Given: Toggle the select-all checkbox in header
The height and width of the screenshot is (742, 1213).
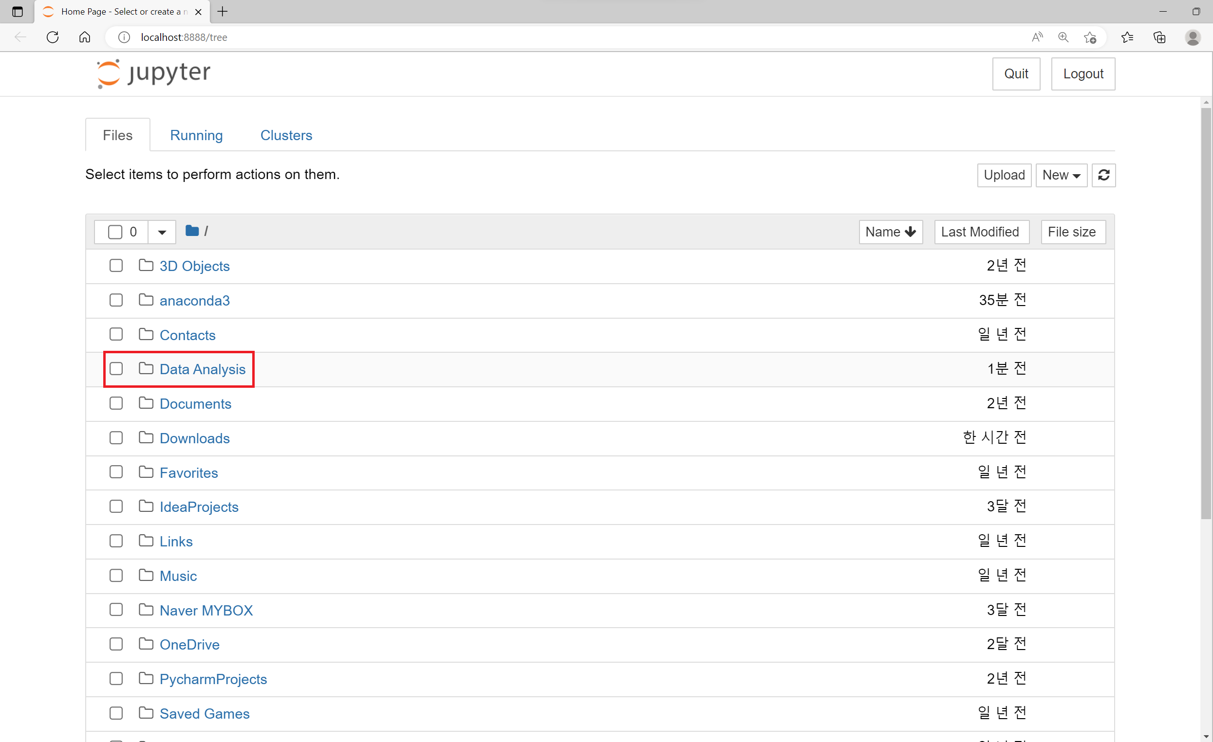Looking at the screenshot, I should tap(115, 232).
